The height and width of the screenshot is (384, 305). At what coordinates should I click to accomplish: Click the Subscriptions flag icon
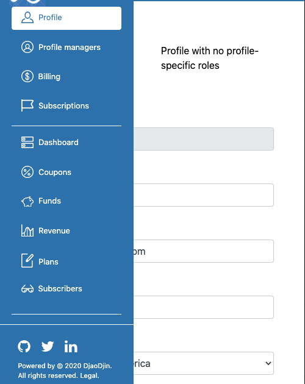point(27,105)
